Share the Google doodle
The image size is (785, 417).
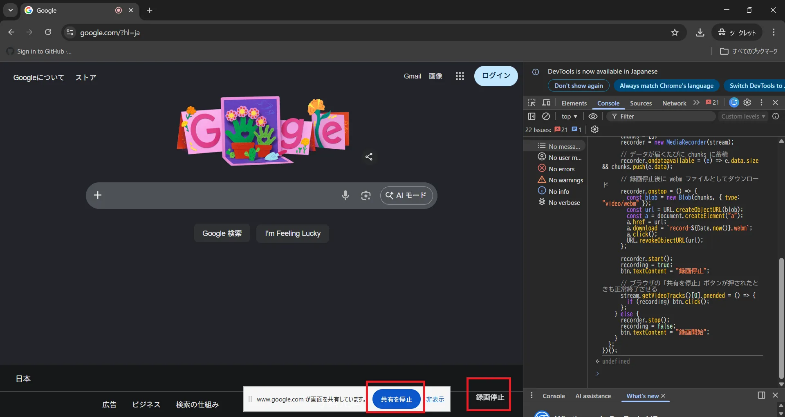369,157
